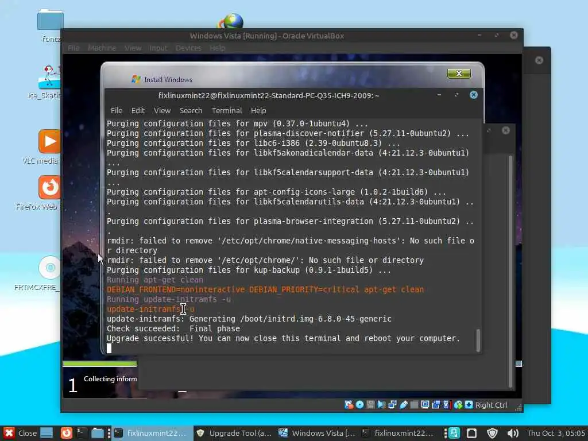Click the terminal cursor block at the prompt
588x441 pixels.
click(x=109, y=349)
